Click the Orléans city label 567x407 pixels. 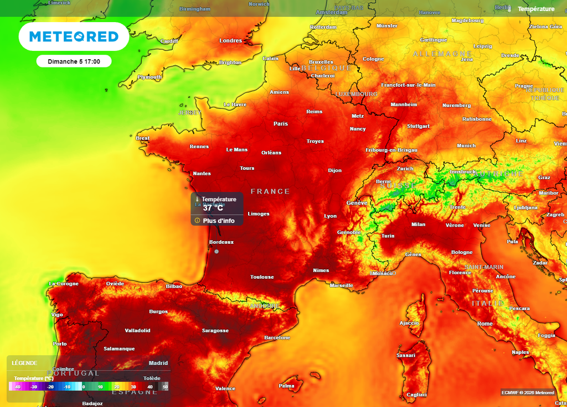[271, 153]
